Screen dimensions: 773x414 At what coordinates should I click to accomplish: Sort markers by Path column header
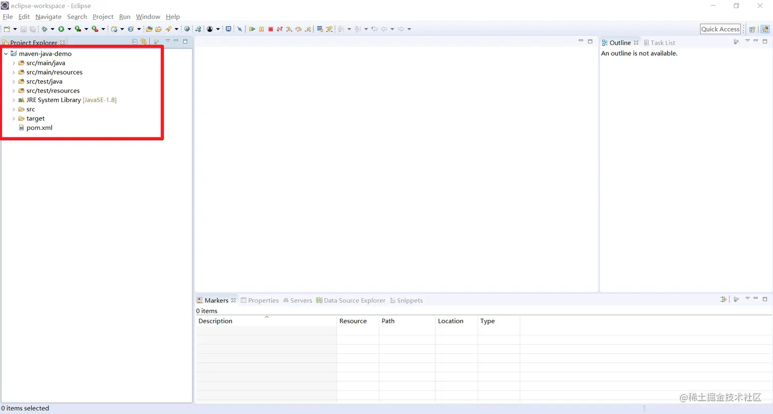407,321
